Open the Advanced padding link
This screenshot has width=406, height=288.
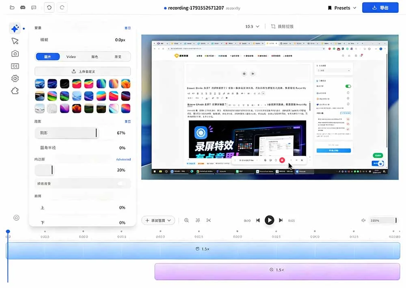point(123,159)
